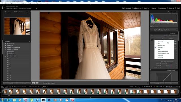This screenshot has height=102, width=181.
Task: Adjust the Vibrance slider handle
Action: tap(167, 65)
